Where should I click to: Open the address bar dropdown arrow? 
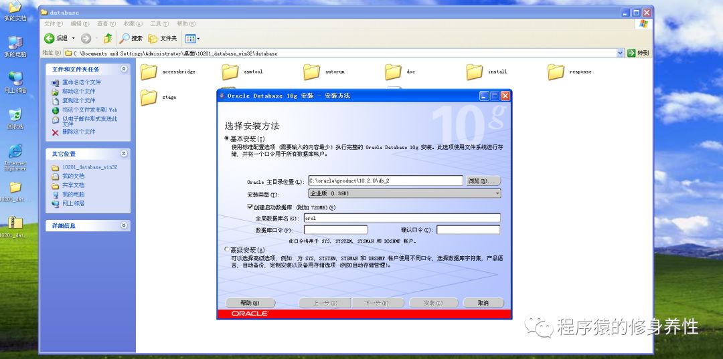click(620, 53)
